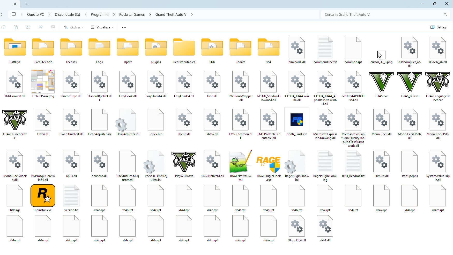Viewport: 453px width, 255px height.
Task: Go to Rockstar Games in the breadcrumb
Action: pos(132,14)
